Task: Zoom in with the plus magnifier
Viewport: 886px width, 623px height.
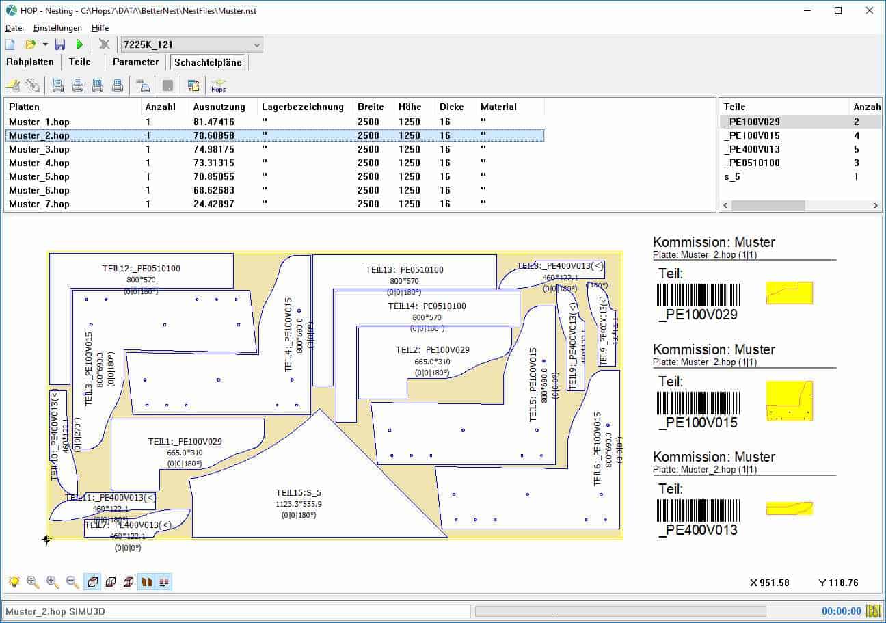Action: (x=53, y=582)
